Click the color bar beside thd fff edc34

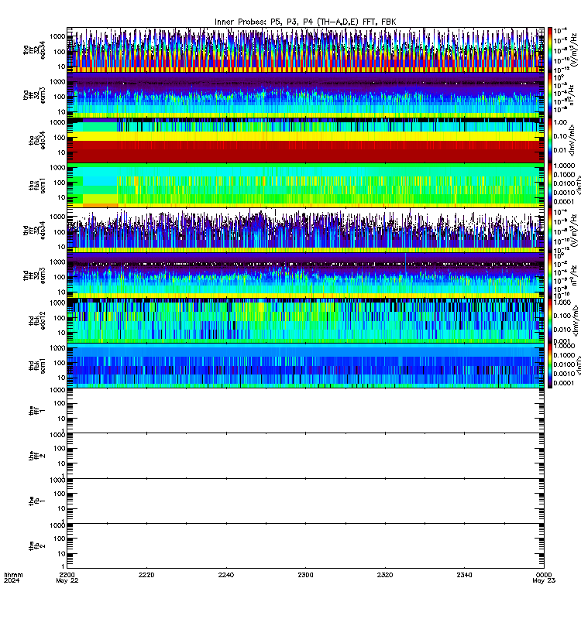click(x=550, y=230)
